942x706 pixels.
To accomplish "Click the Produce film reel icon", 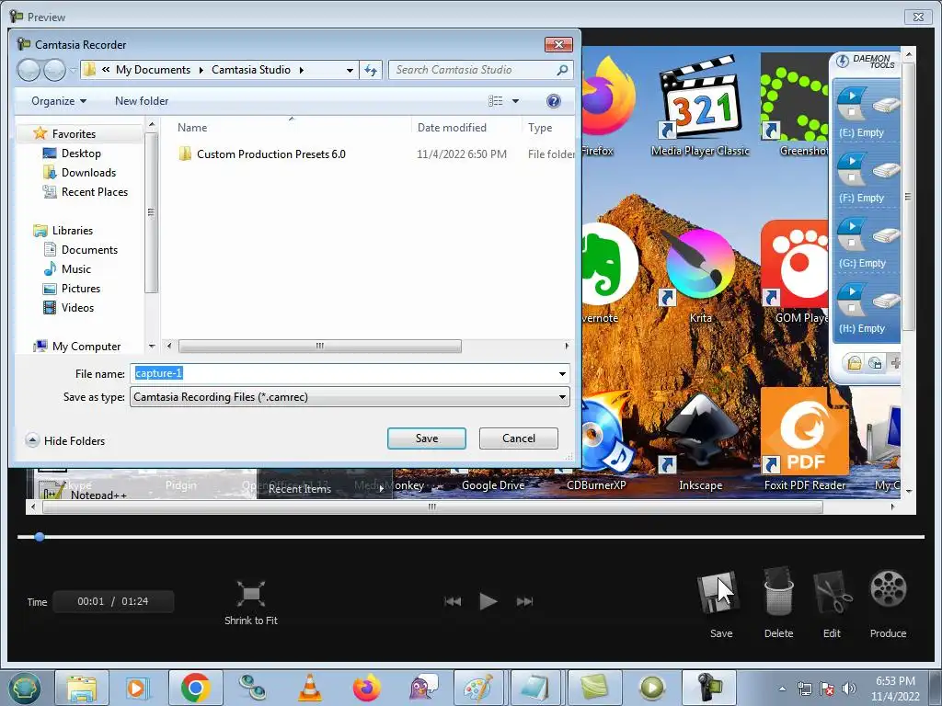I will pyautogui.click(x=888, y=589).
